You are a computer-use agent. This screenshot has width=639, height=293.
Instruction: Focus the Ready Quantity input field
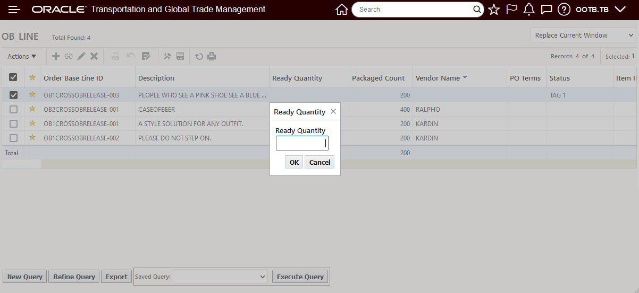[302, 143]
